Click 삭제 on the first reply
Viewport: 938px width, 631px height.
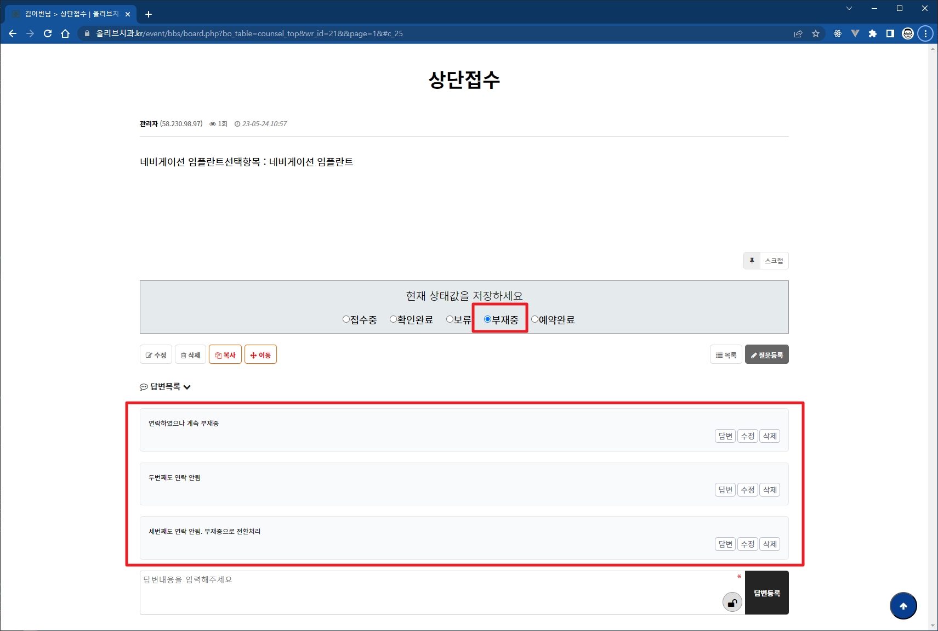pyautogui.click(x=770, y=436)
